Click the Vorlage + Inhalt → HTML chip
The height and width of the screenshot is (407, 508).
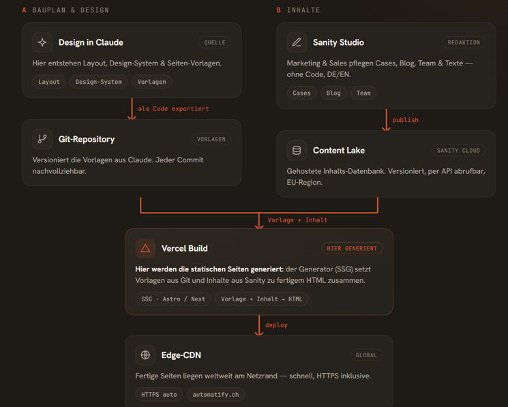click(261, 299)
